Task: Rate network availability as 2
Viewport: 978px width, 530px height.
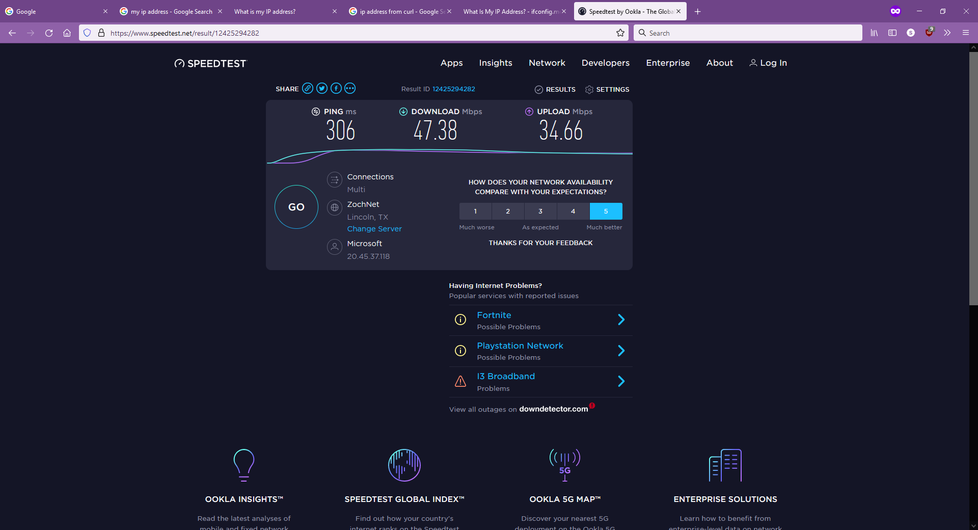Action: [x=508, y=211]
